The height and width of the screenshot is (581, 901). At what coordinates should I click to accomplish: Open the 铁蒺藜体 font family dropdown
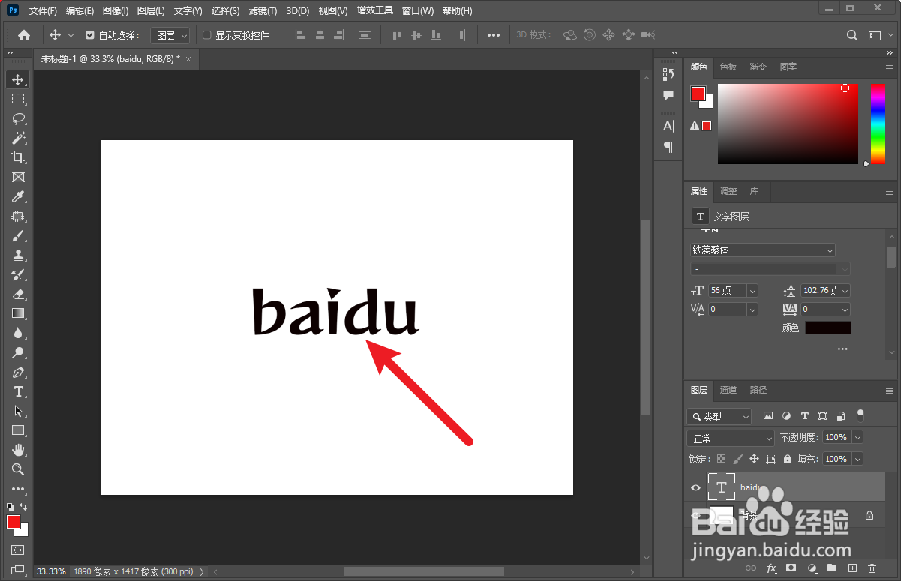[x=830, y=250]
